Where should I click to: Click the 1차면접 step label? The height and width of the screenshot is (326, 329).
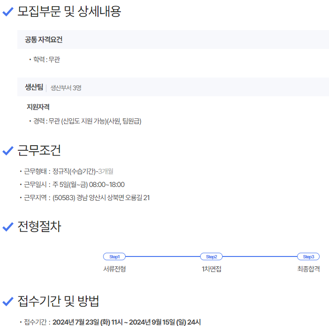(x=211, y=269)
